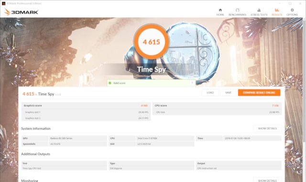Click Compare Result Online button

259,92
